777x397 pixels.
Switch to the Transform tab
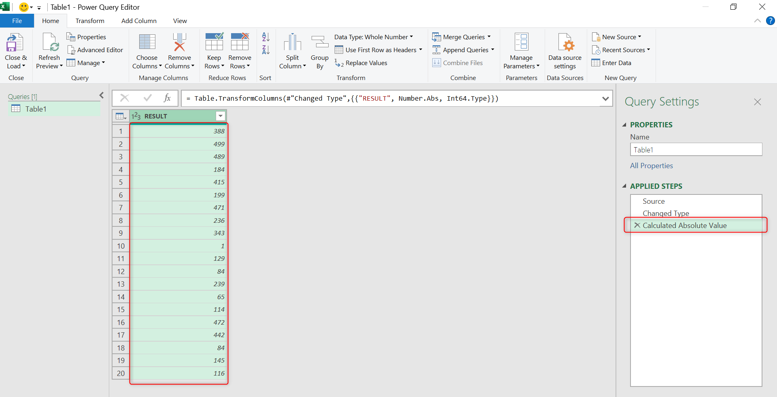[x=90, y=21]
